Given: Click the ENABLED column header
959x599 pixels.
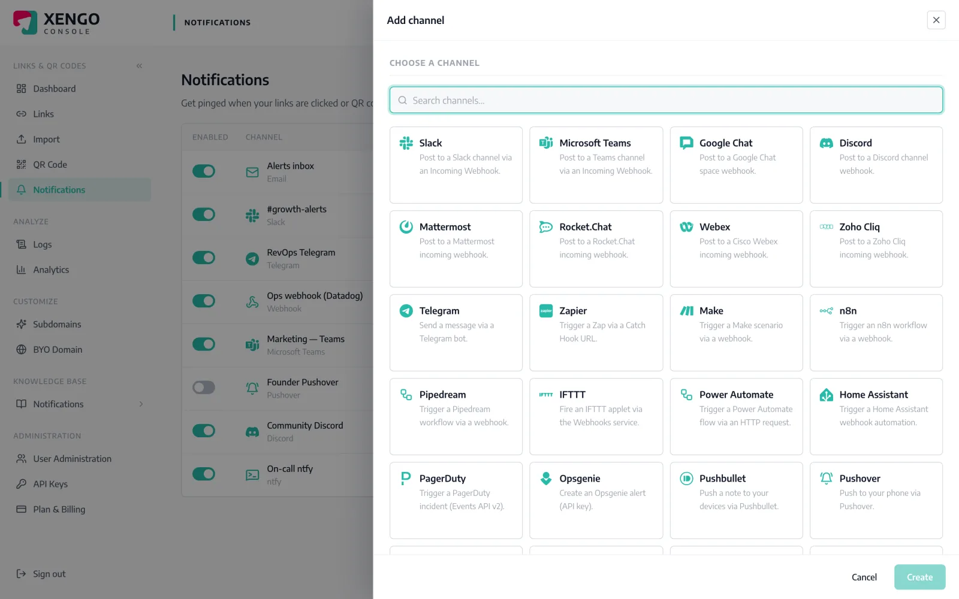Looking at the screenshot, I should coord(210,137).
